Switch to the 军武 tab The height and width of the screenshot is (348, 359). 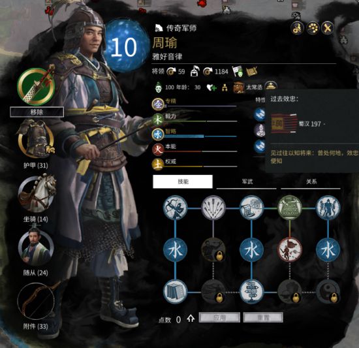[x=247, y=182]
